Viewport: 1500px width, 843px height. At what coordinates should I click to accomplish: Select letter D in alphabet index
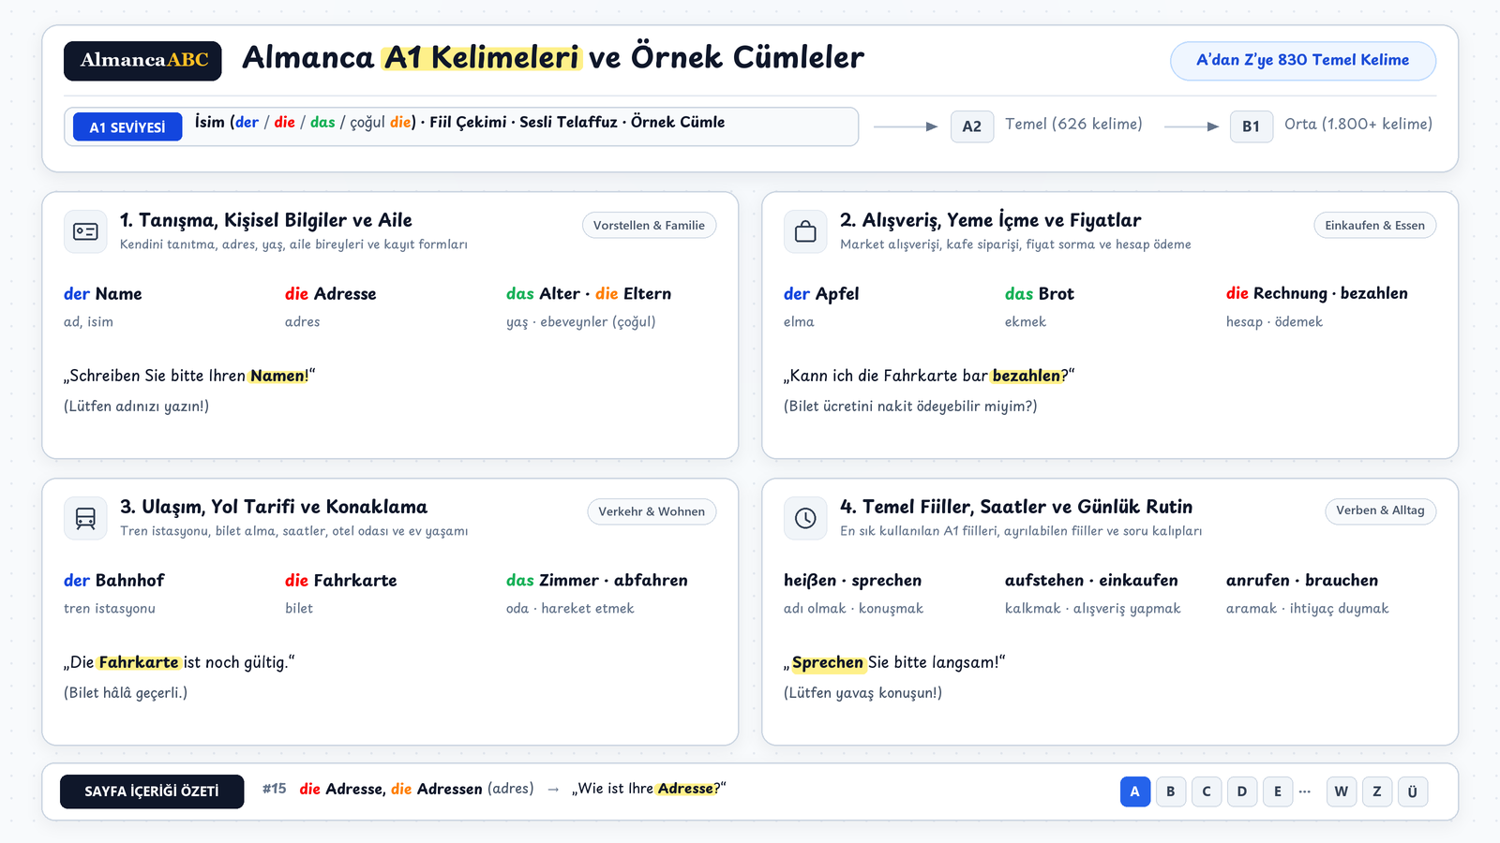click(1242, 791)
